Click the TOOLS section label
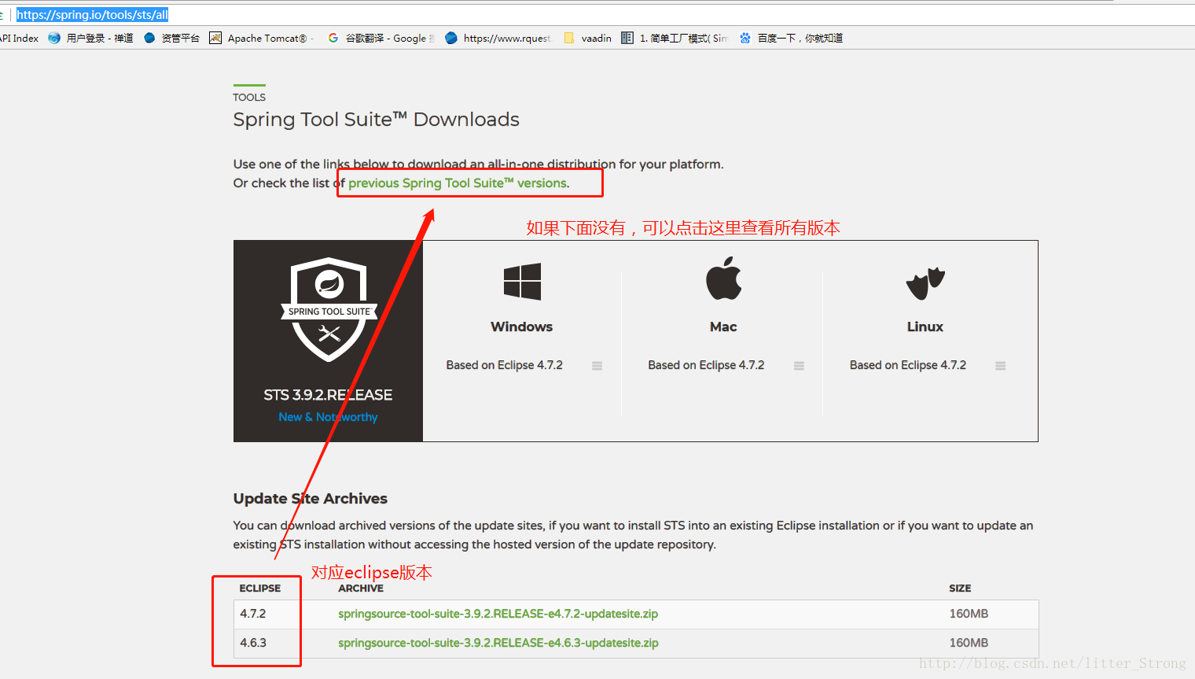The height and width of the screenshot is (679, 1195). click(249, 98)
